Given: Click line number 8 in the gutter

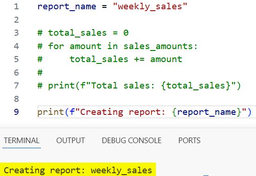Looking at the screenshot, I should click(x=16, y=99).
